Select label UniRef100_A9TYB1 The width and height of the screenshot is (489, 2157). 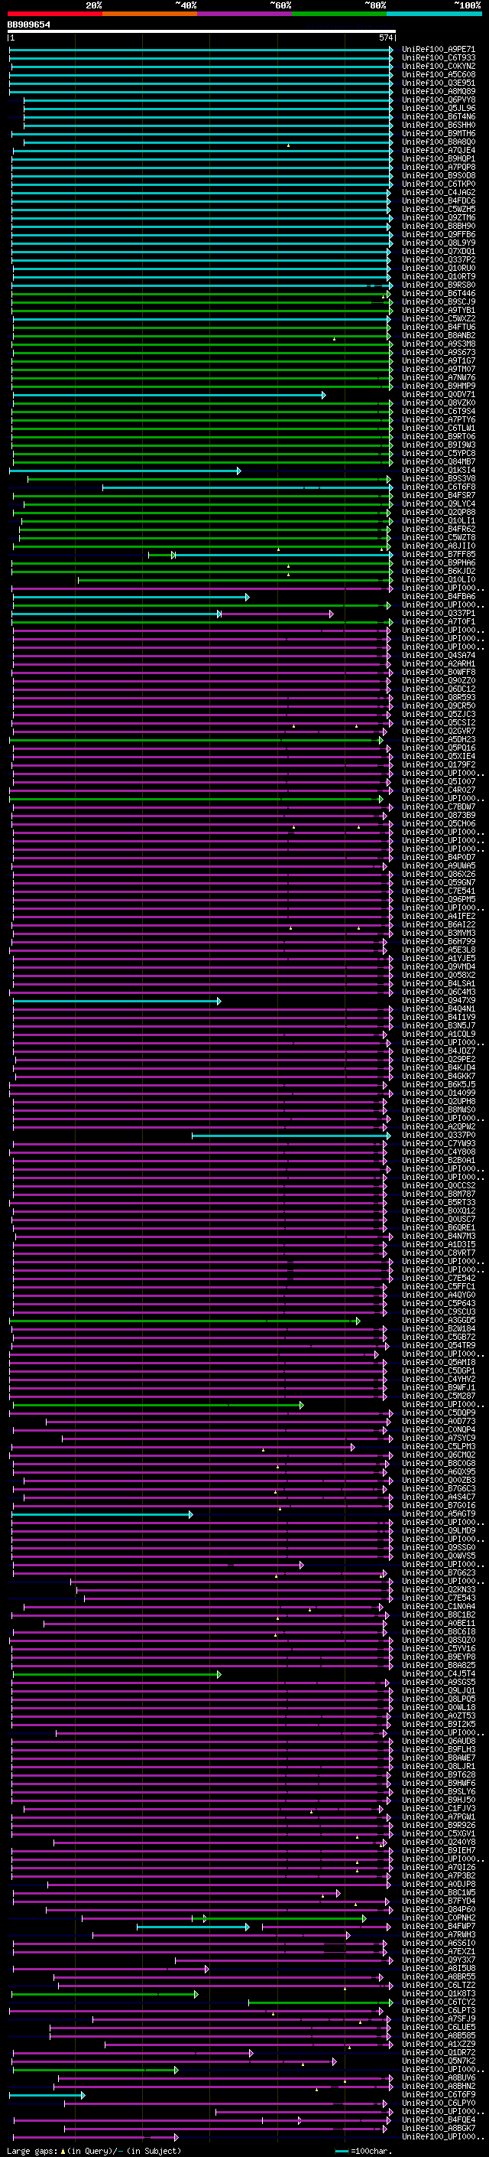point(438,310)
